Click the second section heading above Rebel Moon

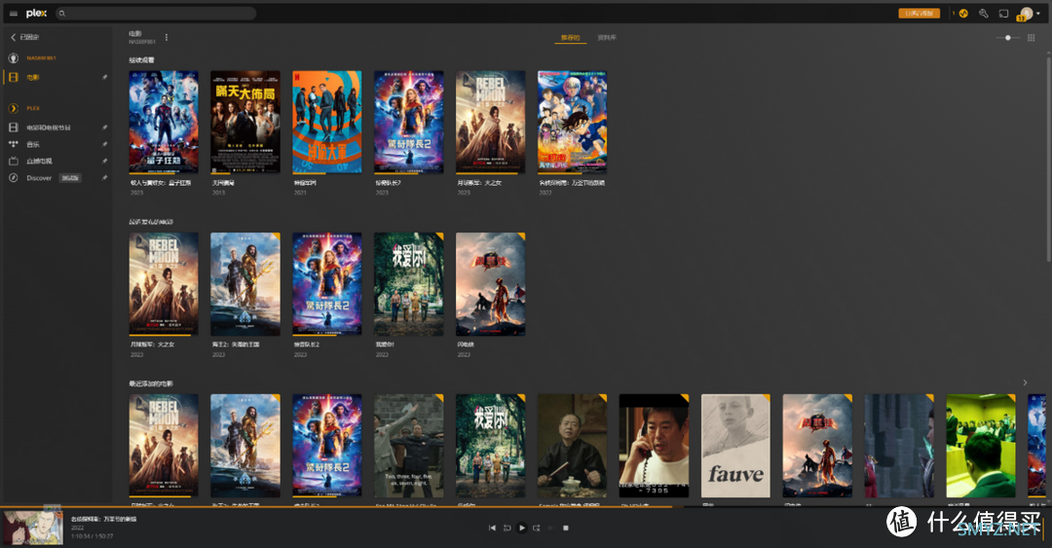pos(151,222)
